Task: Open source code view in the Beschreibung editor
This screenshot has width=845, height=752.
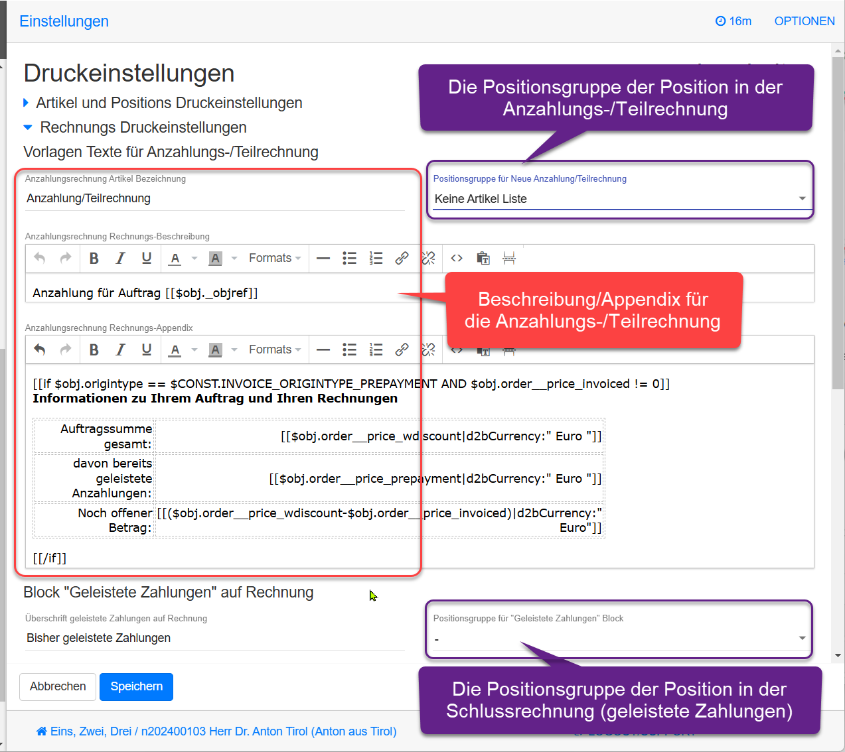Action: pos(457,258)
